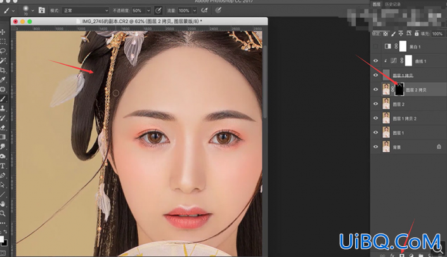Screen dimensions: 447x257
Task: Open the brush settings panel icon
Action: point(42,11)
